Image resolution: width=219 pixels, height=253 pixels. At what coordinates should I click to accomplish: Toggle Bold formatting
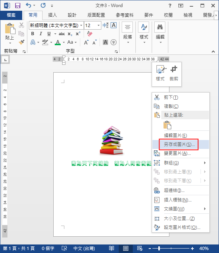click(x=33, y=34)
